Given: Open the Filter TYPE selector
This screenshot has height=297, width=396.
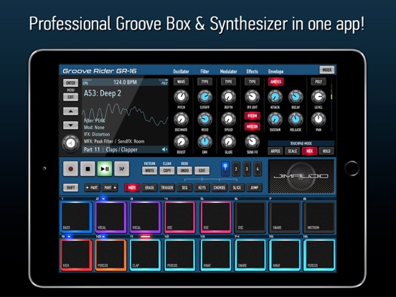Looking at the screenshot, I should [205, 82].
